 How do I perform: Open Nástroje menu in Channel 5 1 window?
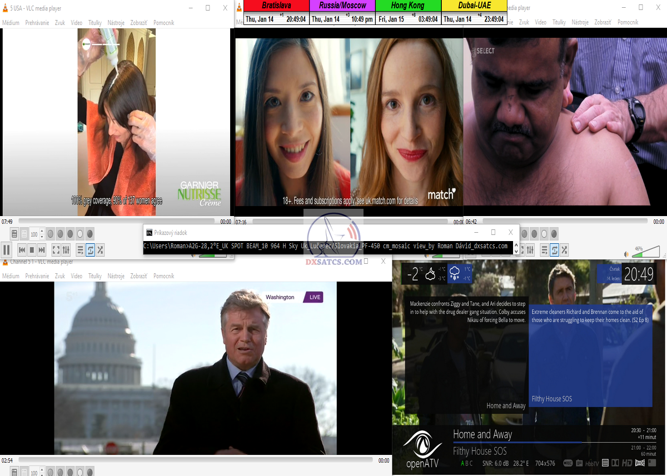click(116, 276)
